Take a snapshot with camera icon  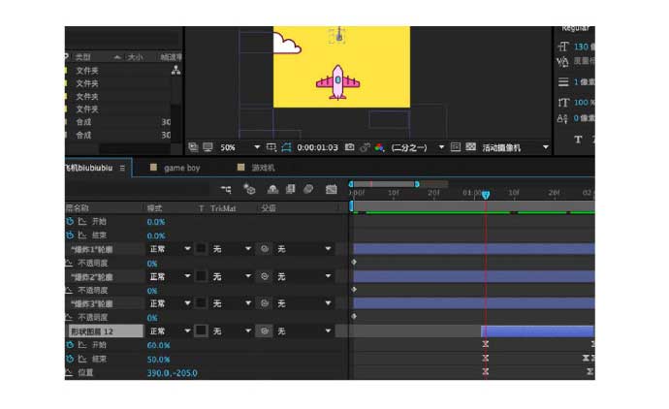point(349,147)
